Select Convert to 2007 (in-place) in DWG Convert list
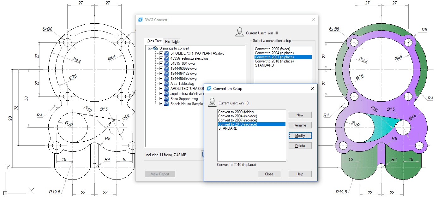The height and width of the screenshot is (200, 438). pyautogui.click(x=283, y=57)
